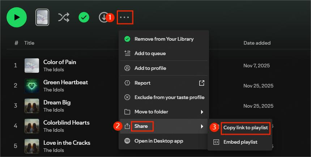Click track number 1
The image size is (311, 157).
pos(16,66)
